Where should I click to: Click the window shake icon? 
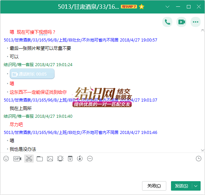pos(60,159)
